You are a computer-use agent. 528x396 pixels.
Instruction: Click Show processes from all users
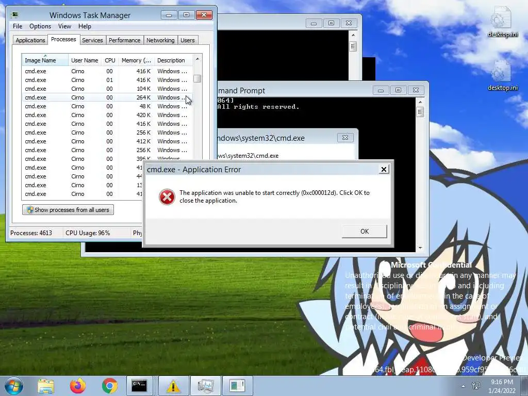click(68, 210)
